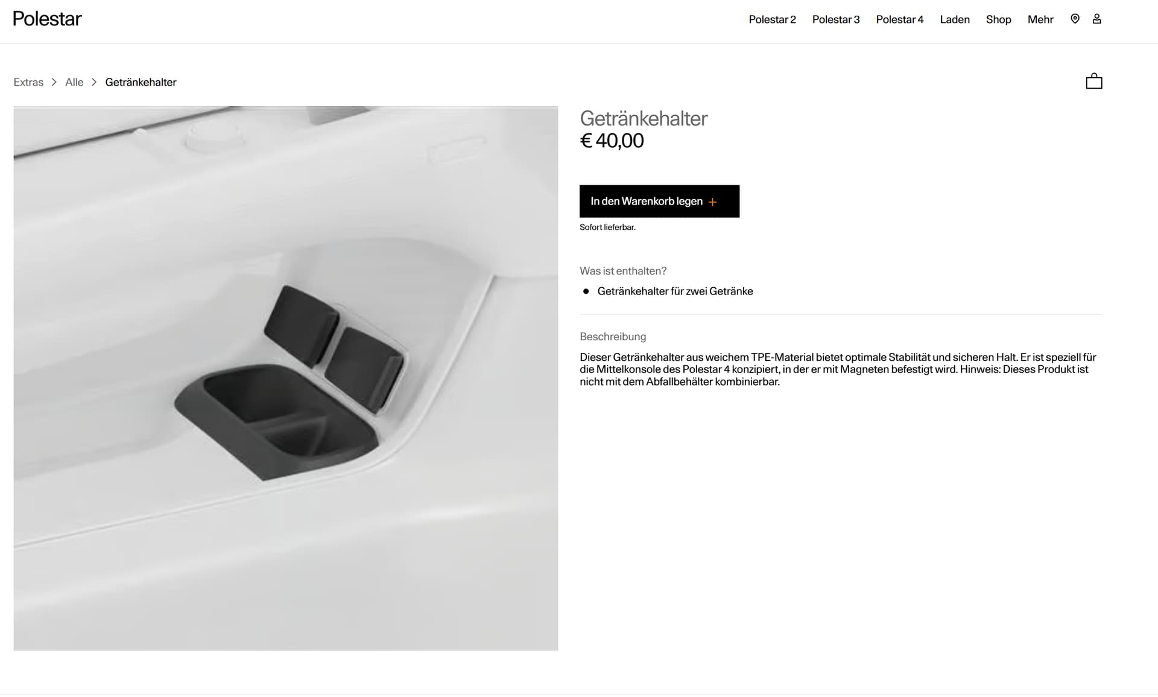Screen dimensions: 1158x697
Task: Navigate to Alle breadcrumb link
Action: click(74, 82)
